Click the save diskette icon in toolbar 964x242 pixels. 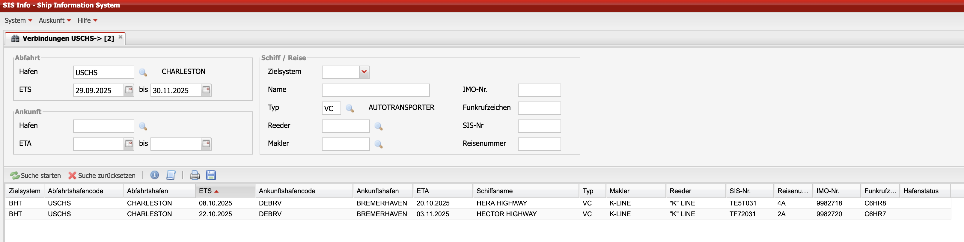(211, 175)
